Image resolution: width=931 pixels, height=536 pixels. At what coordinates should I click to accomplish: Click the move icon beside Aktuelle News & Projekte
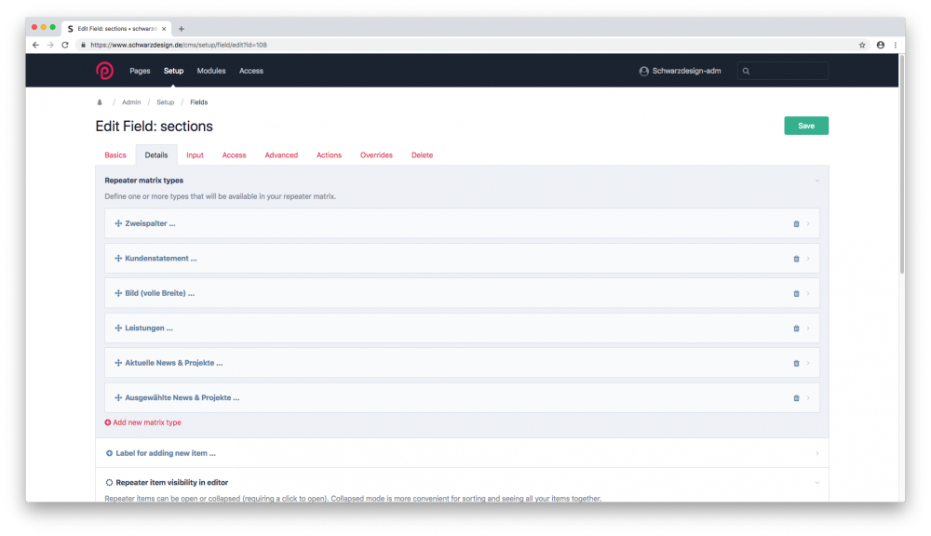click(117, 363)
